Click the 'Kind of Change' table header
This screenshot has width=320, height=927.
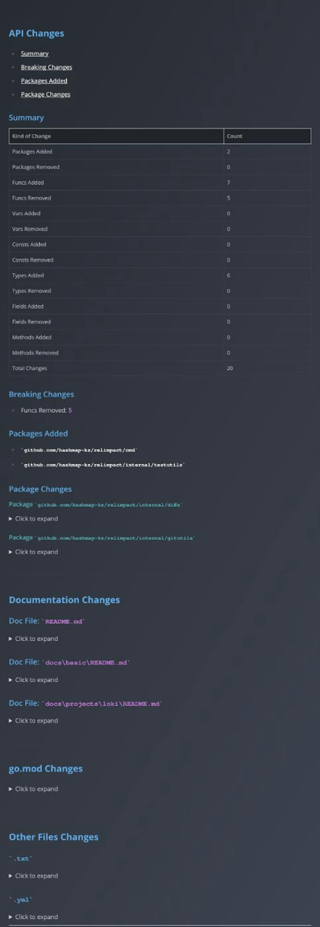tap(31, 136)
